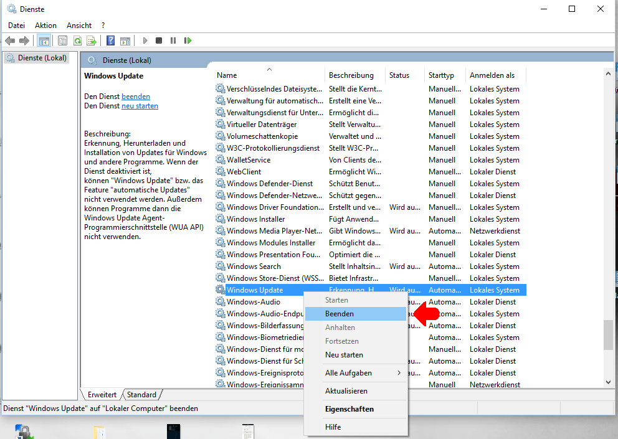Choose Aktualisieren in the context menu

coord(356,391)
